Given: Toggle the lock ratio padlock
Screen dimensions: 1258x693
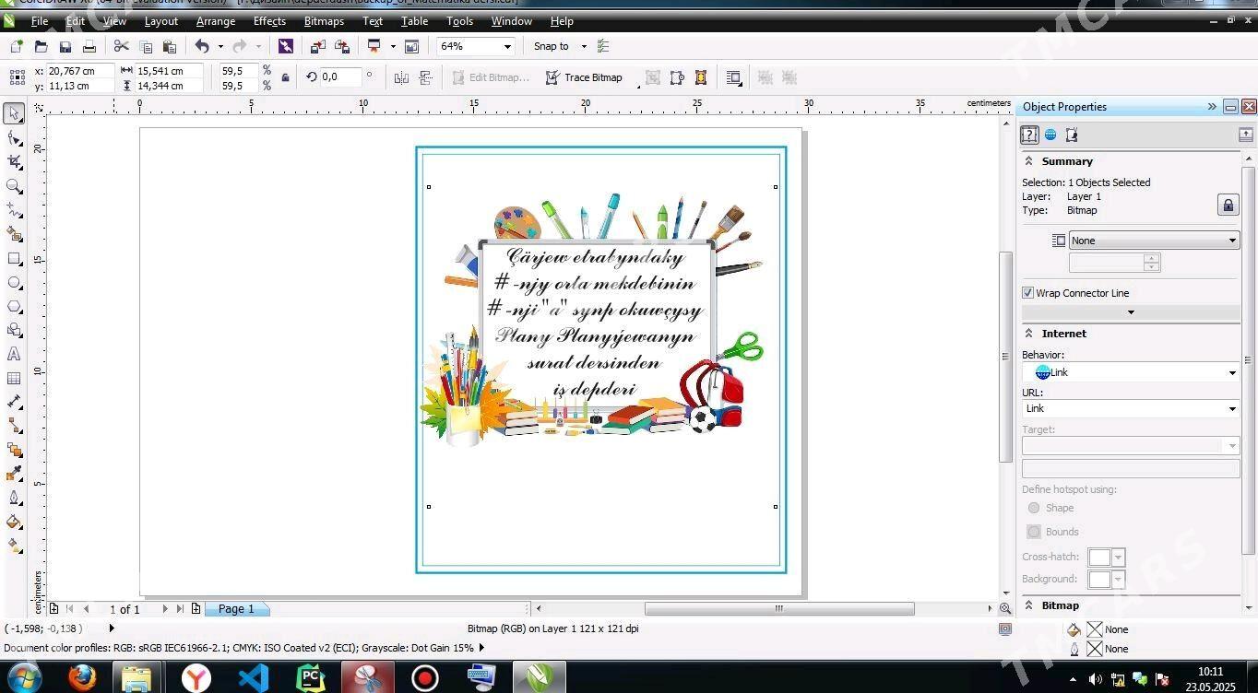Looking at the screenshot, I should 285,78.
